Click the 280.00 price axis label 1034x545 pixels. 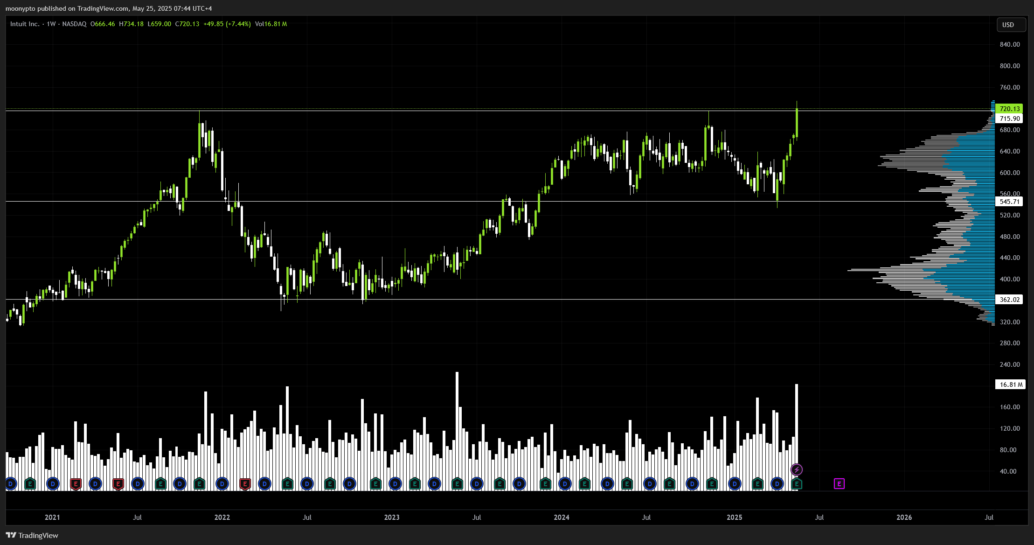tap(1010, 343)
